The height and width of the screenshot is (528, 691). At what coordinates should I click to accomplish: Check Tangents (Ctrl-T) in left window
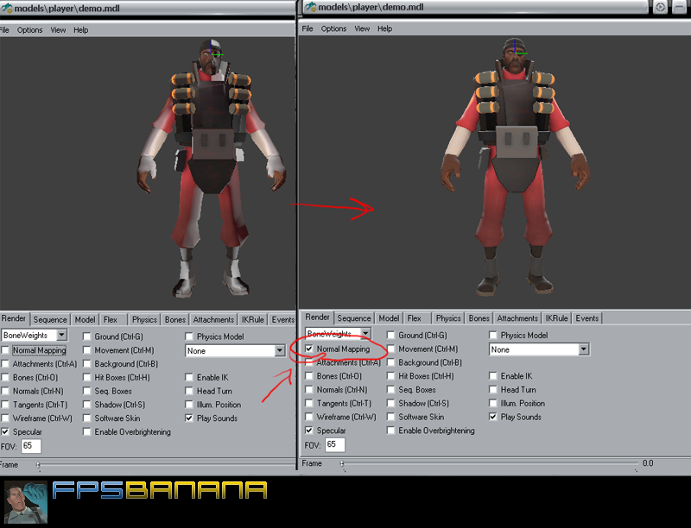tap(5, 405)
